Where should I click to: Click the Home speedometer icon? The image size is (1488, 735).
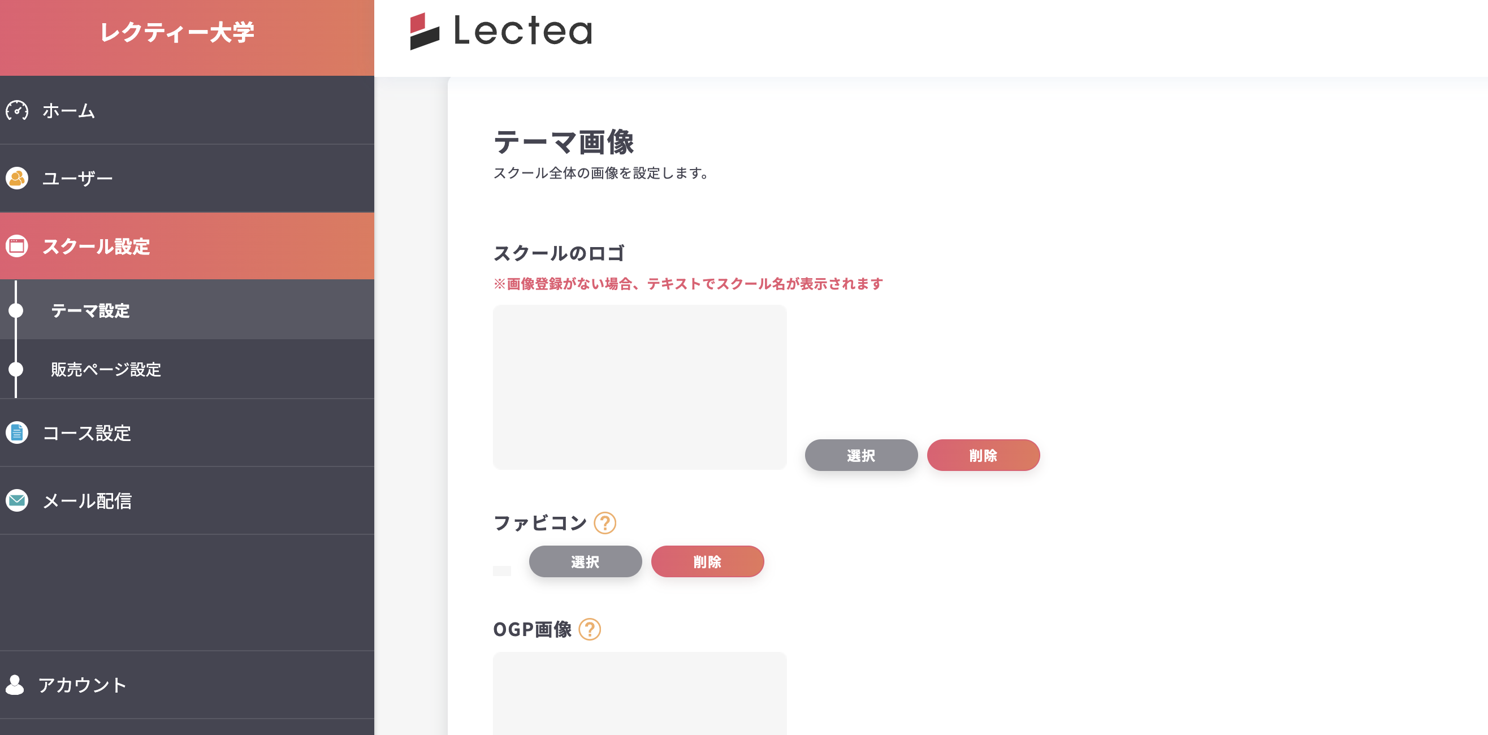(x=17, y=110)
